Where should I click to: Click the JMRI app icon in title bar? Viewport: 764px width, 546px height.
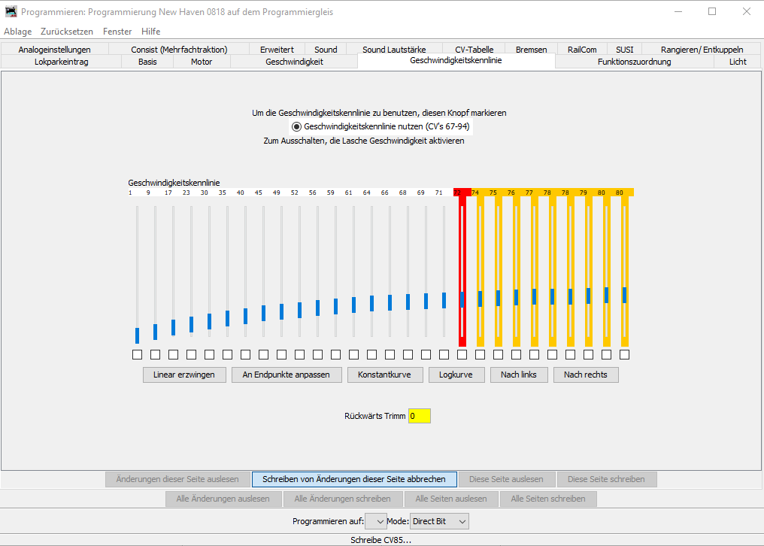click(x=11, y=12)
